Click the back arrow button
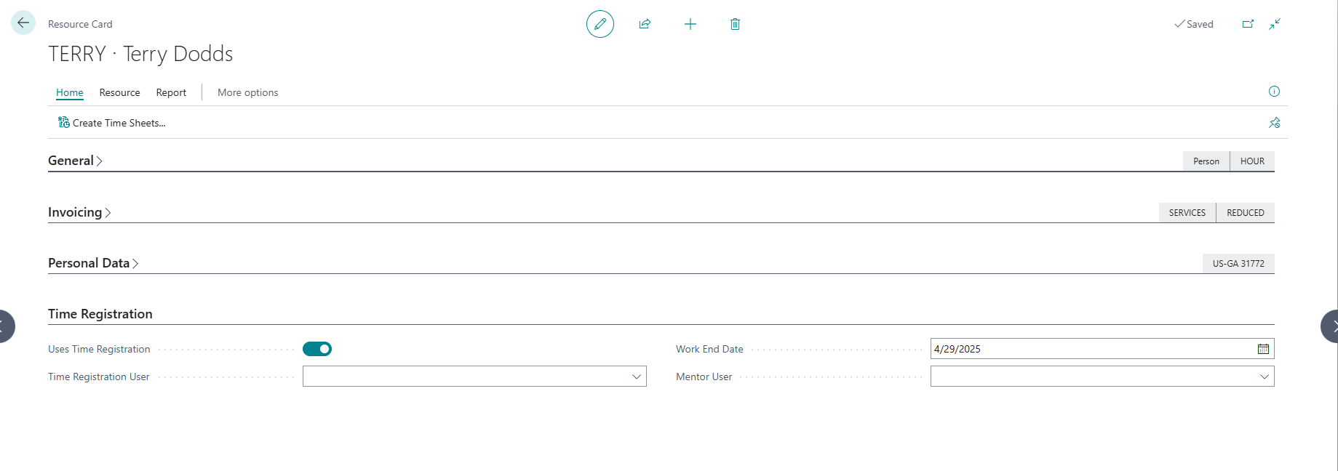The height and width of the screenshot is (471, 1338). click(23, 23)
